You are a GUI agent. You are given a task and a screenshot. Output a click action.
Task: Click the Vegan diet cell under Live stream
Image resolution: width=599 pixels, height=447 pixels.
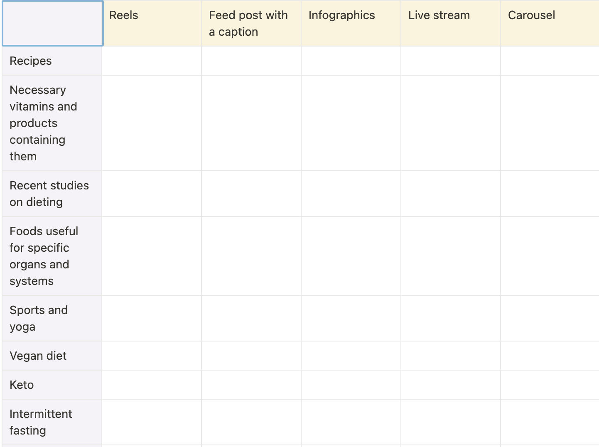pyautogui.click(x=451, y=356)
